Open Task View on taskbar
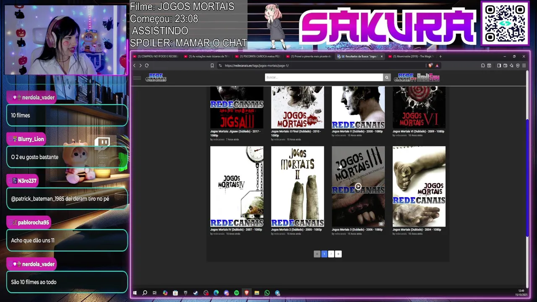 click(x=154, y=293)
